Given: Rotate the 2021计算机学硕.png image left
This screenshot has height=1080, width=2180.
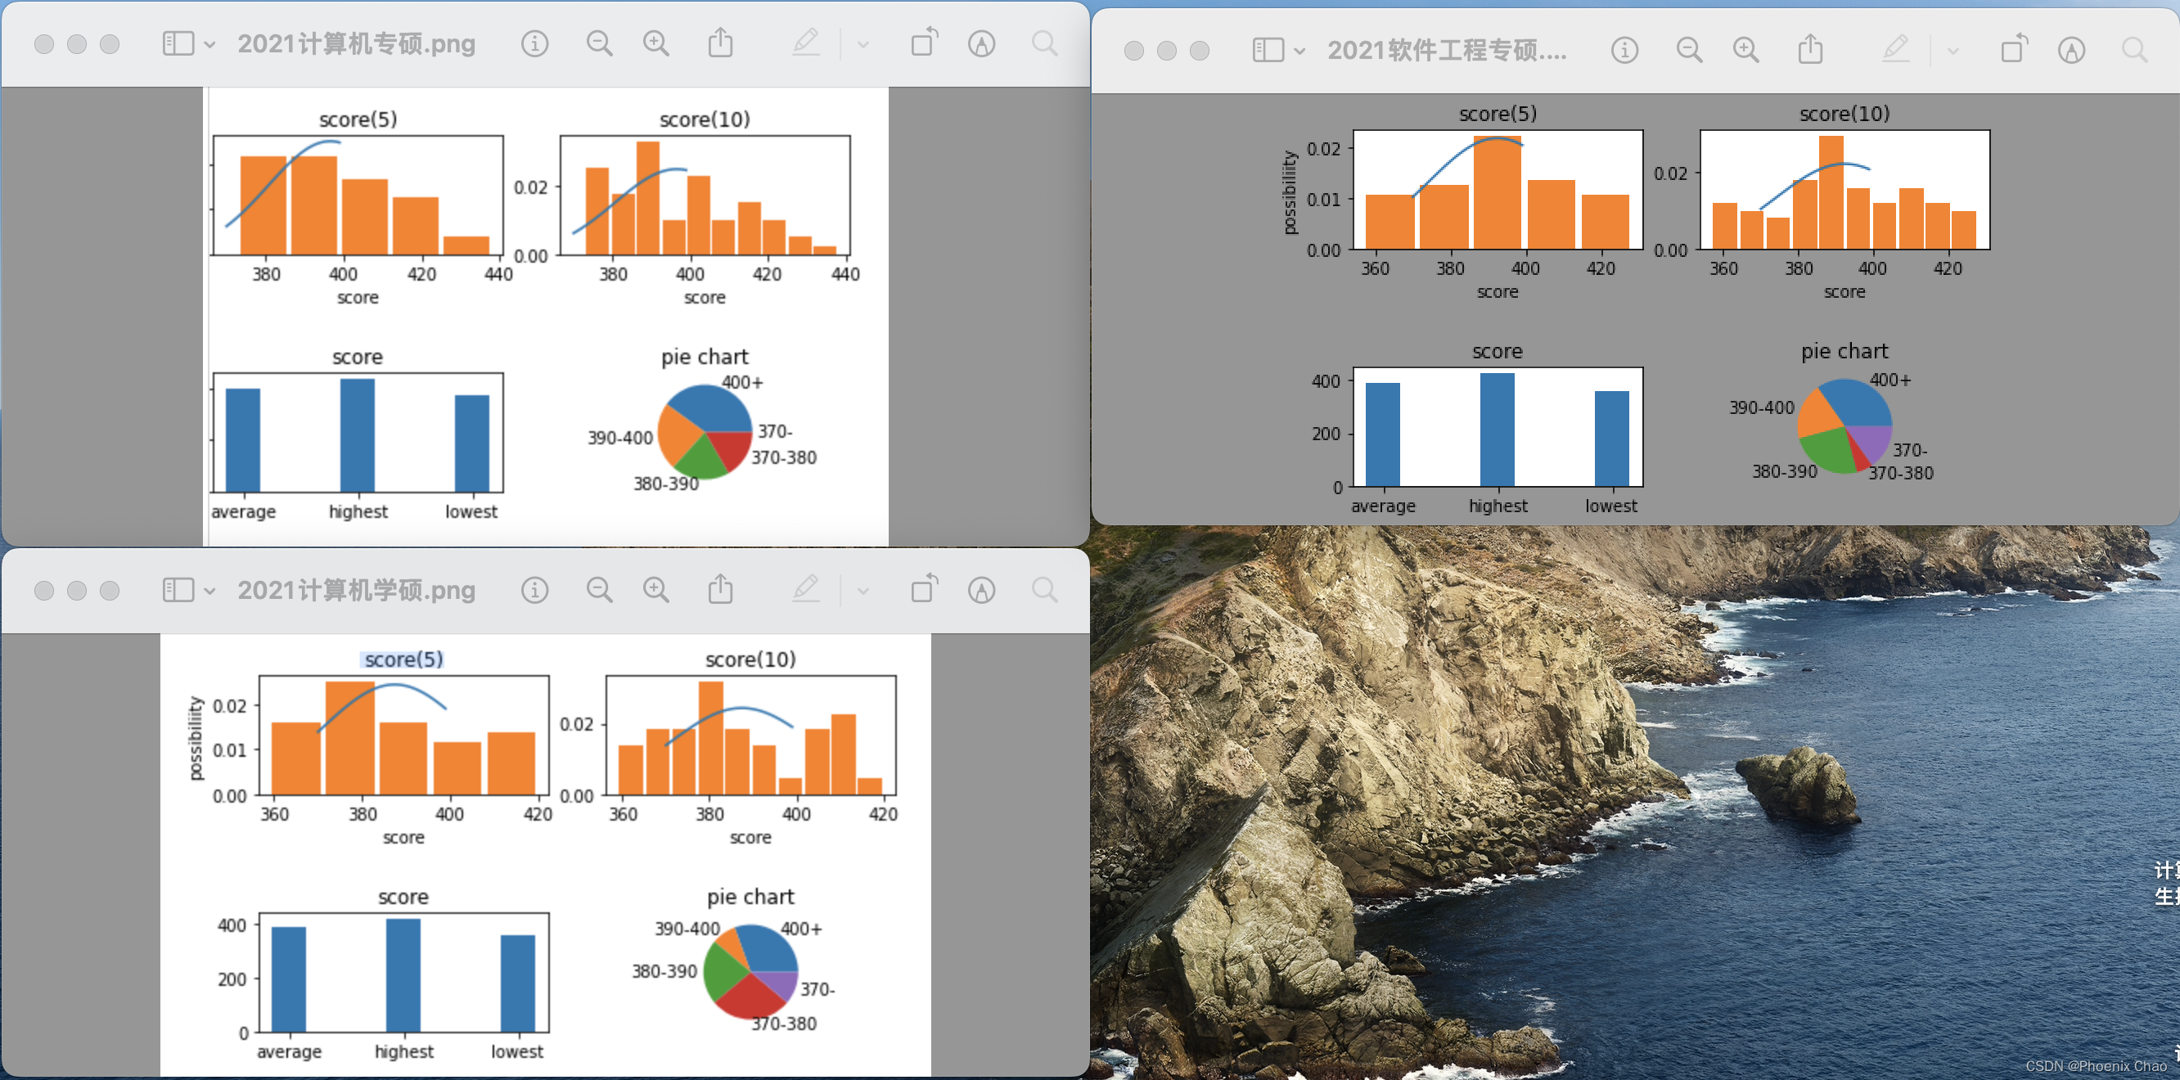Looking at the screenshot, I should 924,590.
